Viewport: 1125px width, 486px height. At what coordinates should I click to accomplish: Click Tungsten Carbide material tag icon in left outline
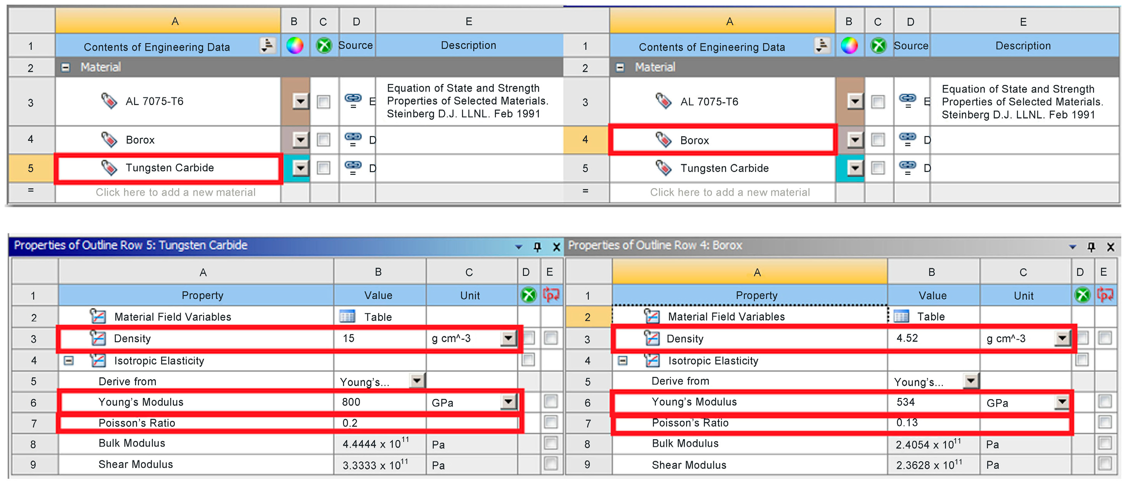click(x=109, y=168)
